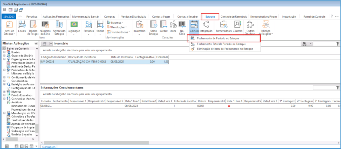The width and height of the screenshot is (341, 149).
Task: Open the Estornos dropdown
Action: [115, 22]
